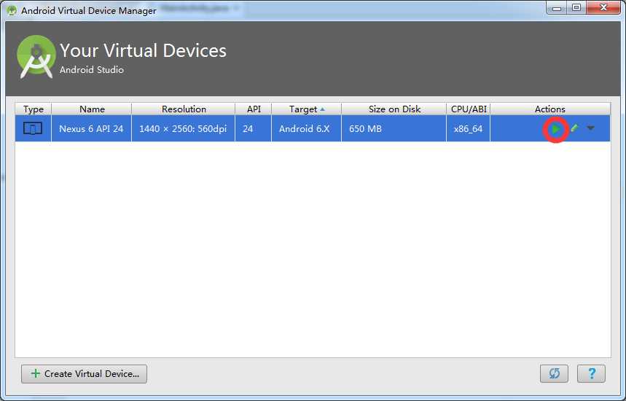Maximize the AVD Manager window
The width and height of the screenshot is (626, 401).
click(x=576, y=8)
